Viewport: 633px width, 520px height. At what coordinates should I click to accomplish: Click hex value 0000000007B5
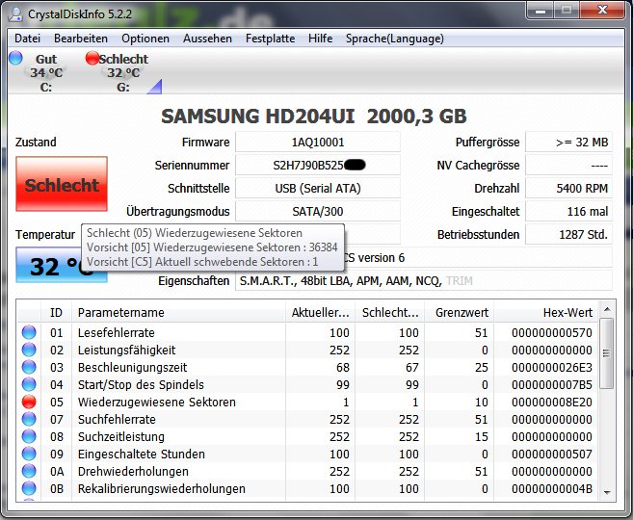point(552,385)
